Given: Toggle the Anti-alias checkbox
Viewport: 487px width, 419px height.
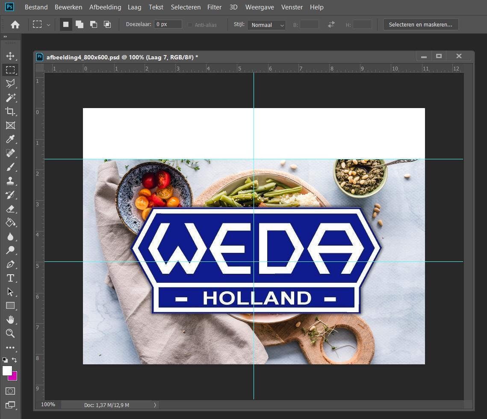Looking at the screenshot, I should (x=190, y=25).
